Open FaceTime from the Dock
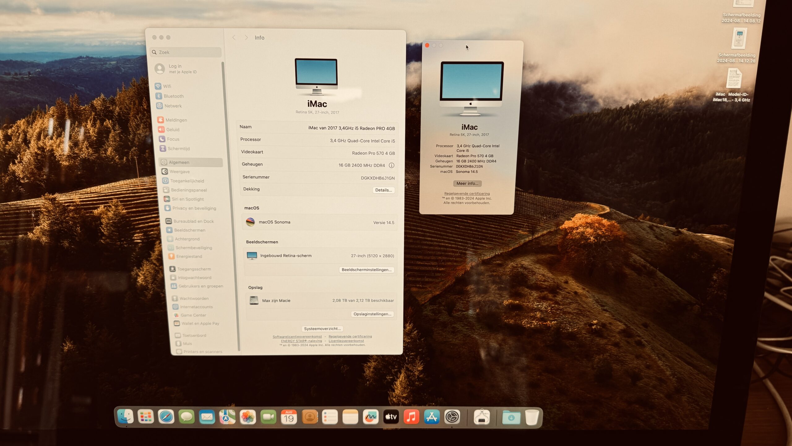792x446 pixels. (x=268, y=417)
